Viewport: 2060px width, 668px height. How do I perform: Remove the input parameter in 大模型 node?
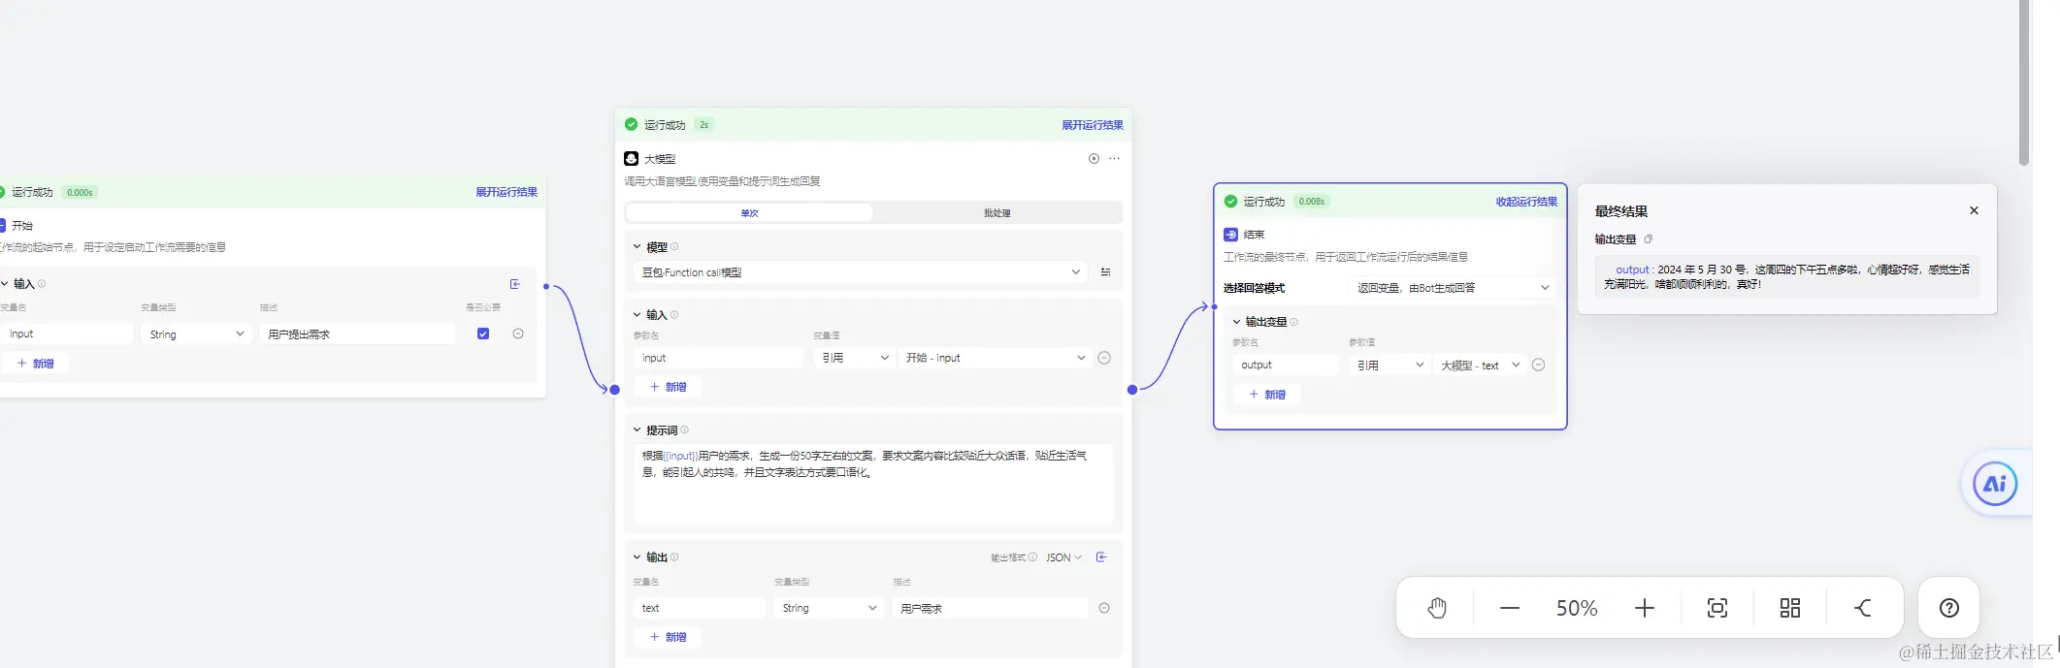[1104, 358]
